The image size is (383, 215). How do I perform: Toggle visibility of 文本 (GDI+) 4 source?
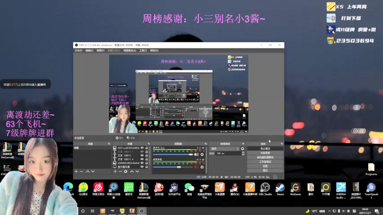[142, 159]
